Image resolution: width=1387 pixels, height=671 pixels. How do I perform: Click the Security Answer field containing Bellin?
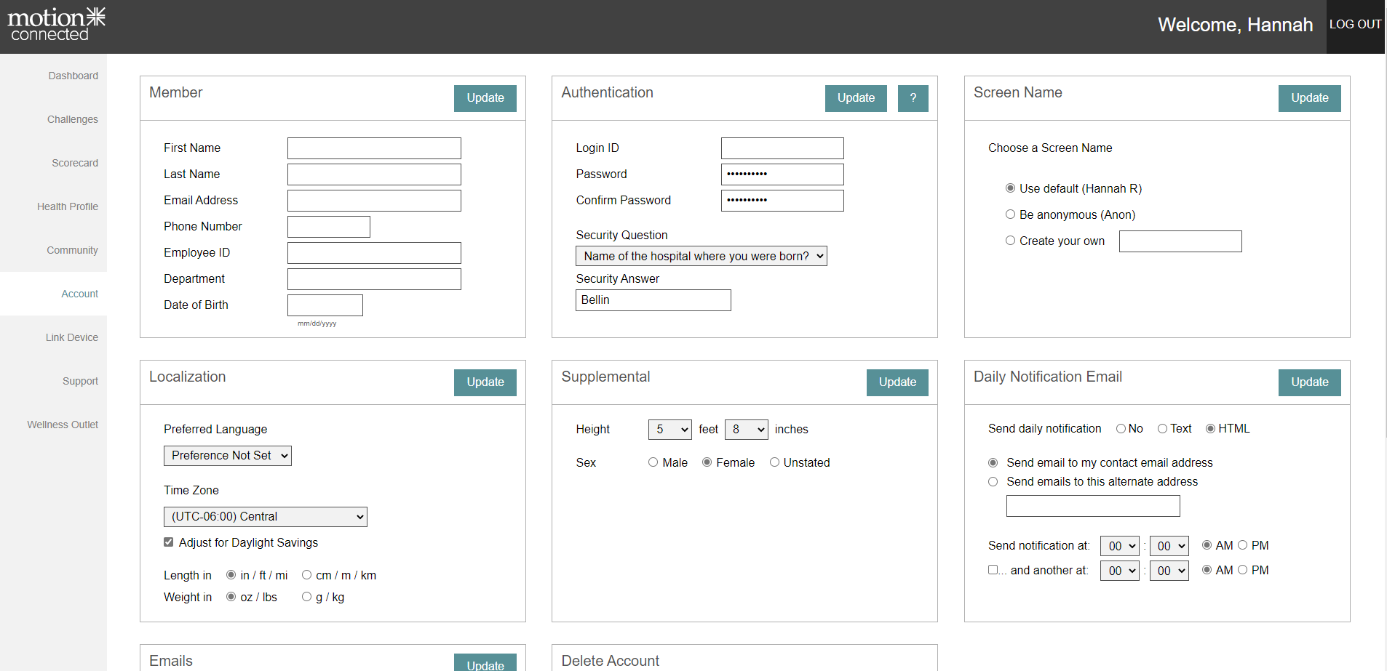click(x=653, y=300)
